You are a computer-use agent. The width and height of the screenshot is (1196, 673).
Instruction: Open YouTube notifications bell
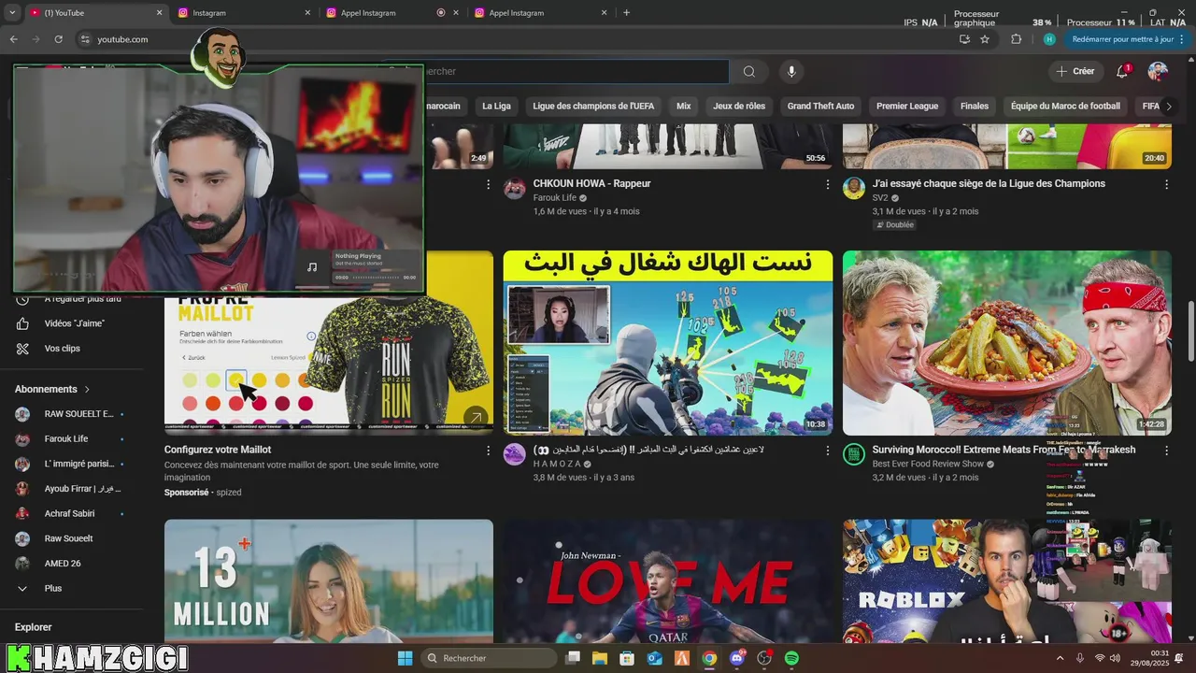[x=1123, y=71]
